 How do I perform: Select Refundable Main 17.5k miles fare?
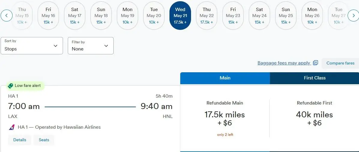pos(225,119)
